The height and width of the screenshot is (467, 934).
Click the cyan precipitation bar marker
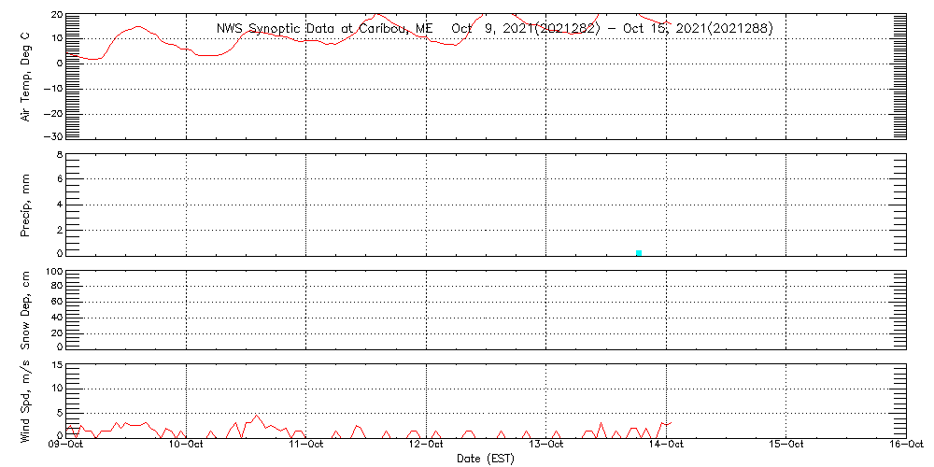(639, 252)
